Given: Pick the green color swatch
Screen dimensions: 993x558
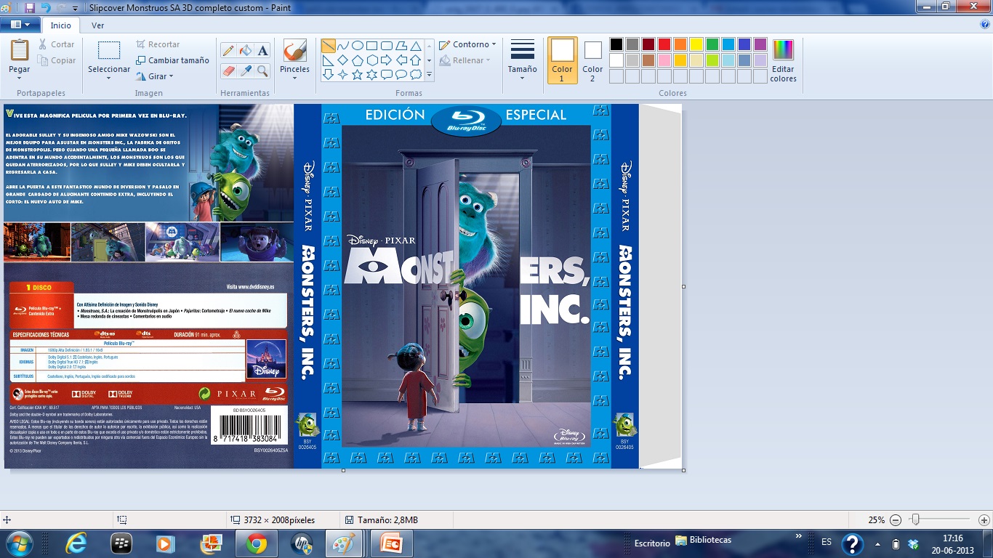Looking at the screenshot, I should pos(712,44).
